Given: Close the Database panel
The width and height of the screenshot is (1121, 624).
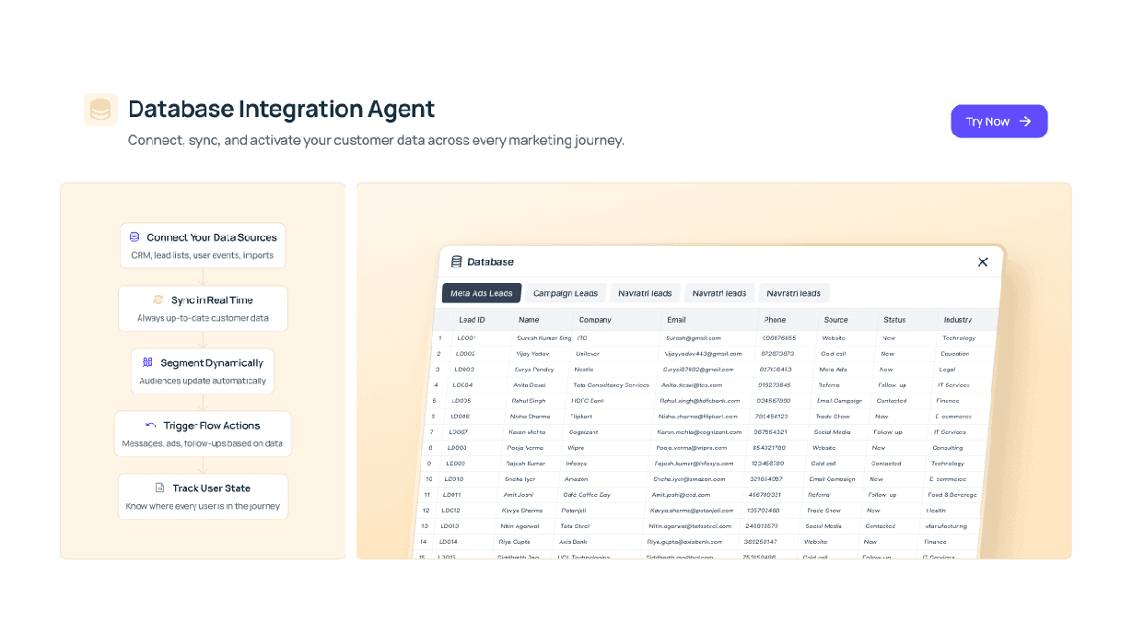Looking at the screenshot, I should pos(983,263).
